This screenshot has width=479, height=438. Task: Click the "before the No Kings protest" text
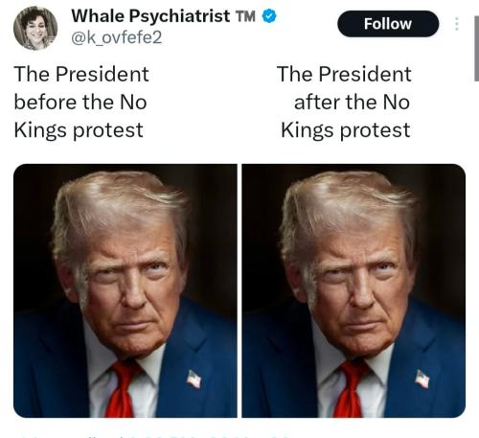pos(80,116)
